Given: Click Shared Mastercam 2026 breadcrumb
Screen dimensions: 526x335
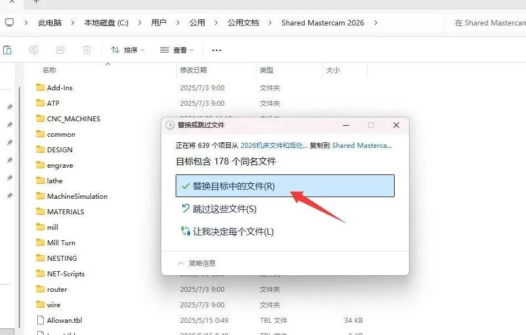Looking at the screenshot, I should (x=323, y=23).
